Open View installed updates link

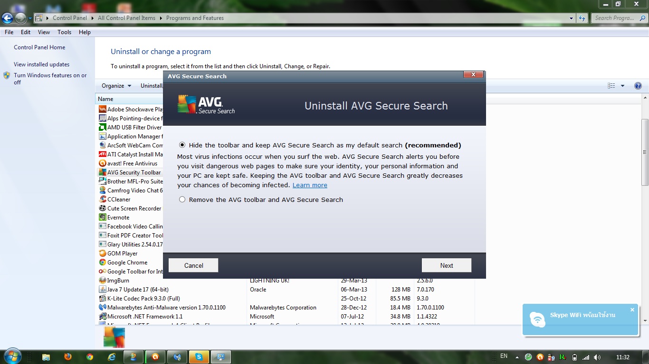pos(41,64)
